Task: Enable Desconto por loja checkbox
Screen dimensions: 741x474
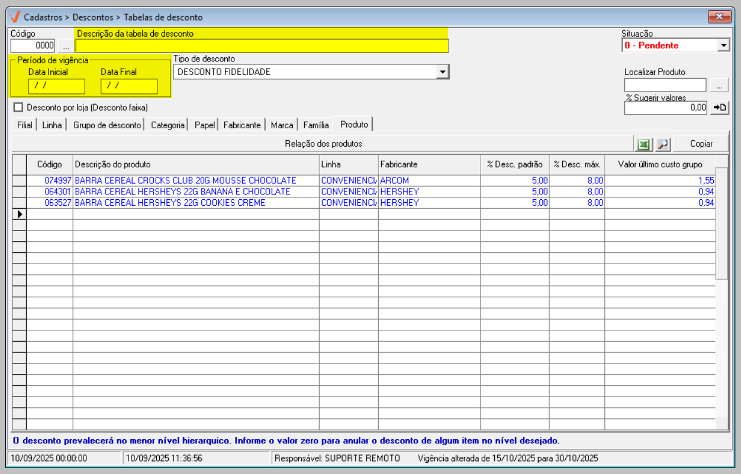Action: tap(18, 108)
